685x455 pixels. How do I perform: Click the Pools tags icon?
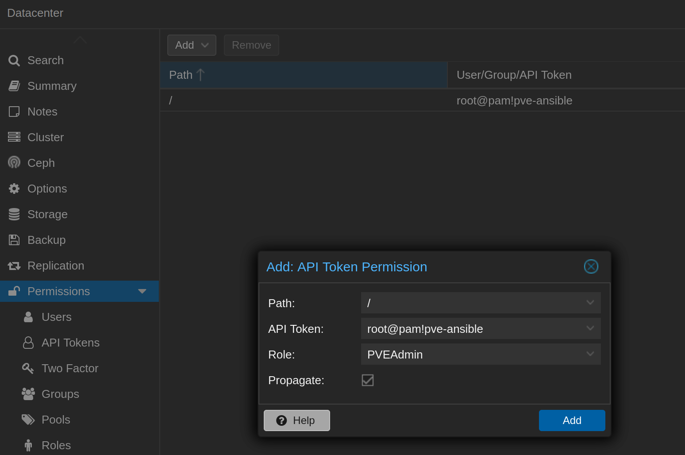point(28,420)
